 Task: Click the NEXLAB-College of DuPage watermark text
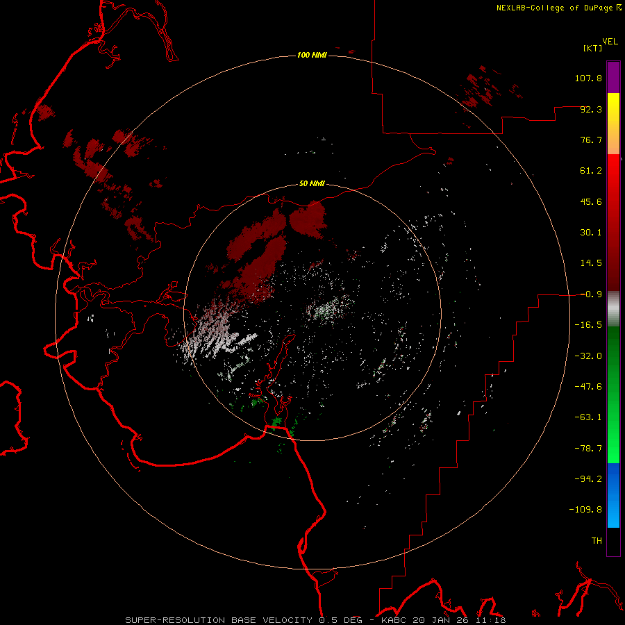pyautogui.click(x=554, y=8)
